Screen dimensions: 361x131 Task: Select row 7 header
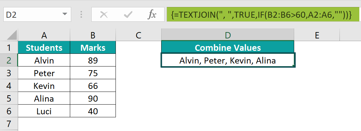tap(9, 124)
